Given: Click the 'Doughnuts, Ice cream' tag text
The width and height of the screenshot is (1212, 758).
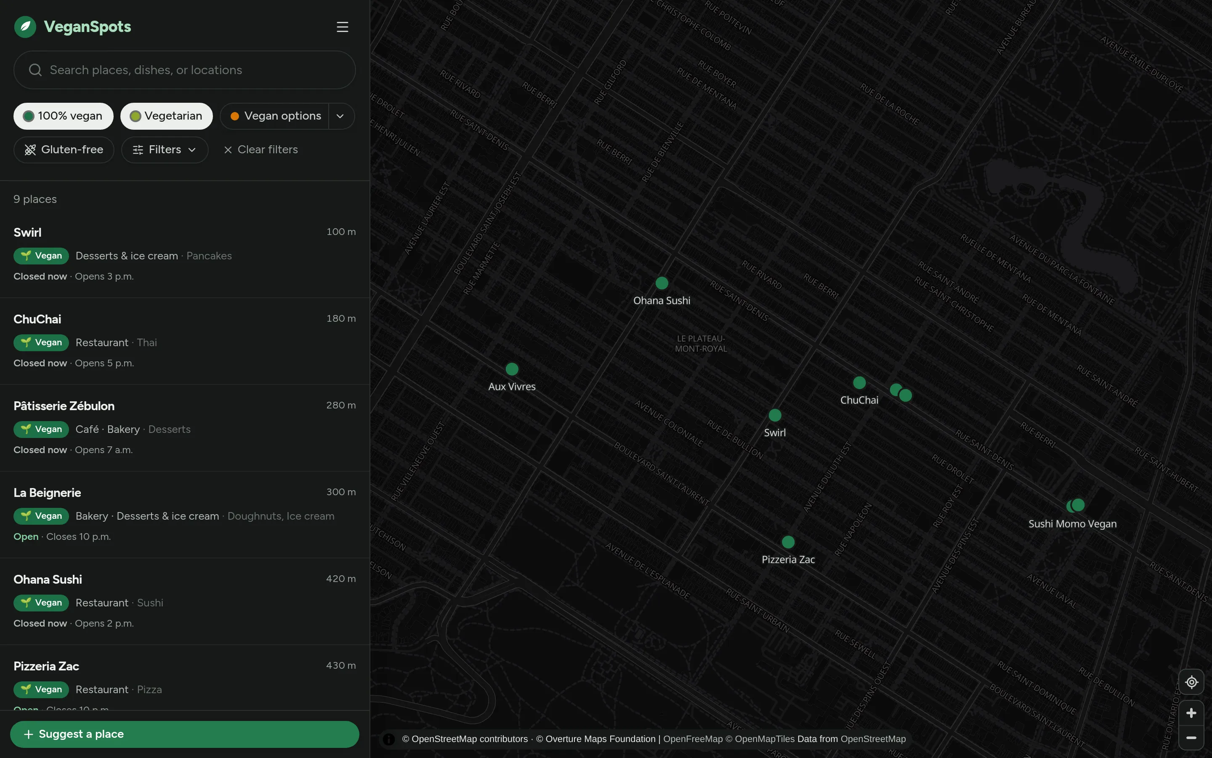Looking at the screenshot, I should 281,516.
